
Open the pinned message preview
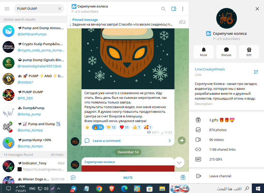point(122,22)
